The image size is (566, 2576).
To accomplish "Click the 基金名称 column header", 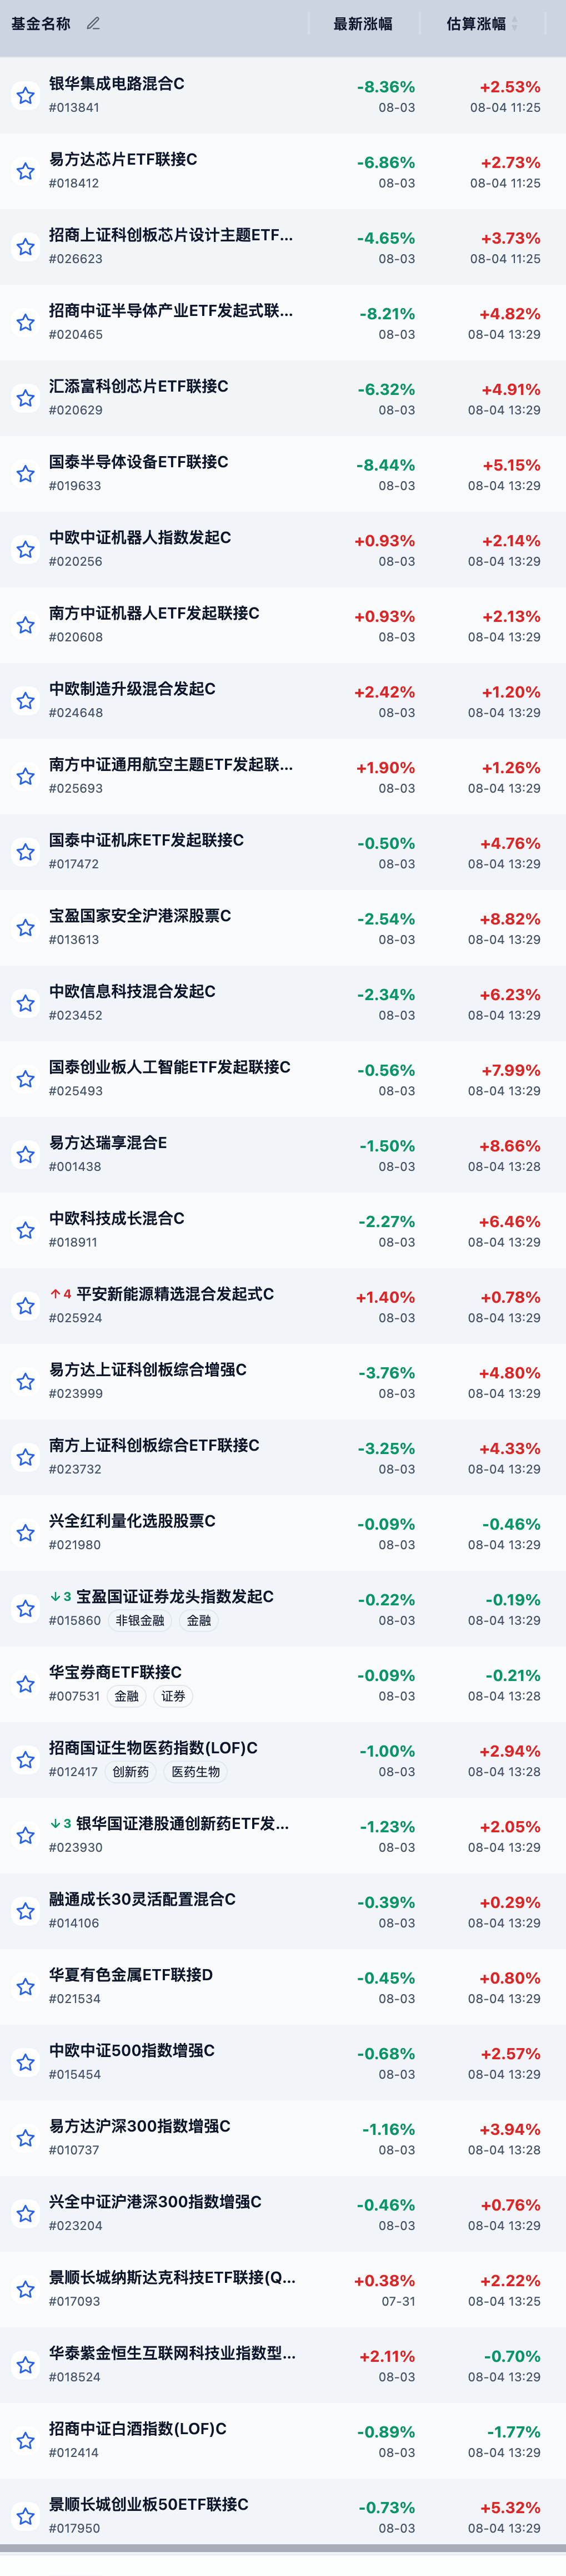I will click(x=41, y=23).
